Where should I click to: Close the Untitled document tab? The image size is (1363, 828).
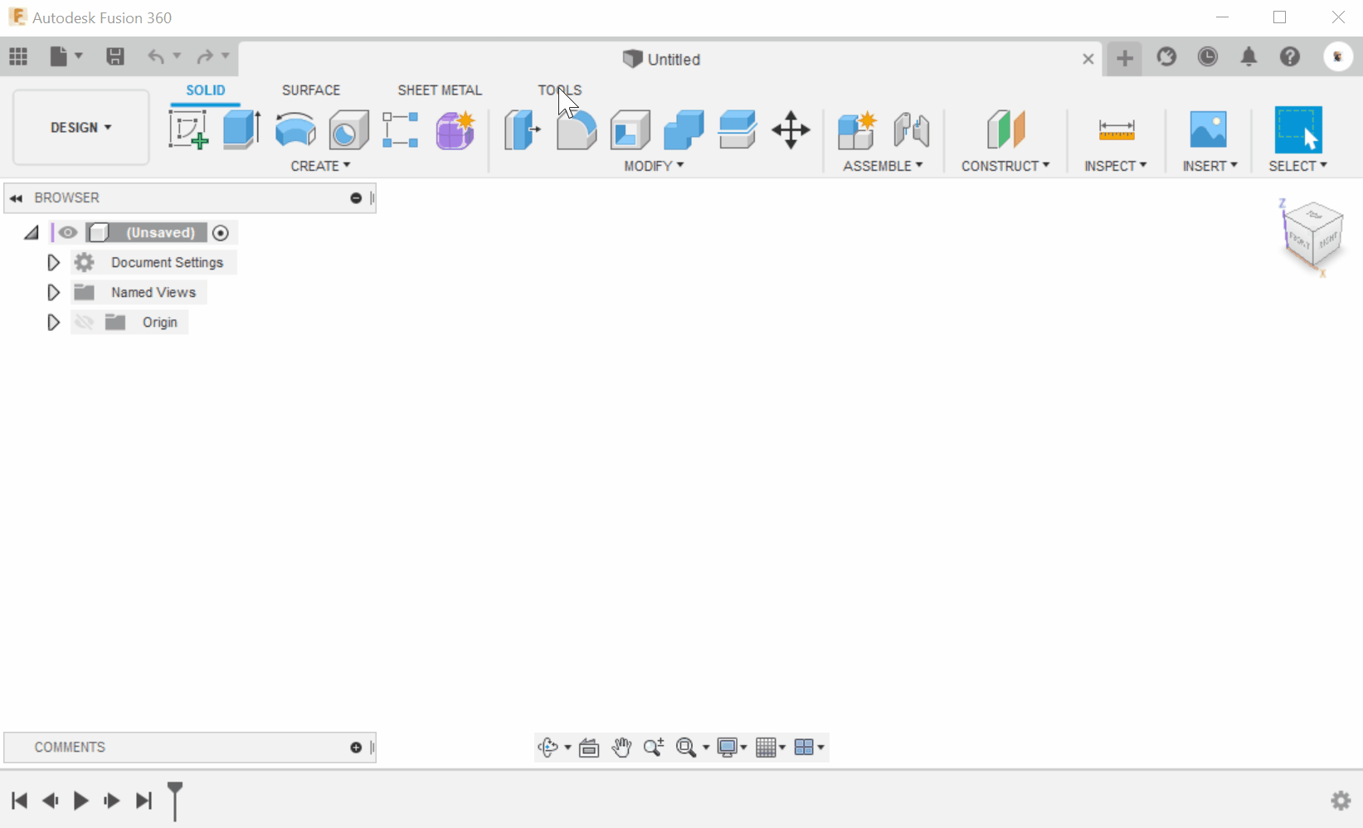1088,59
